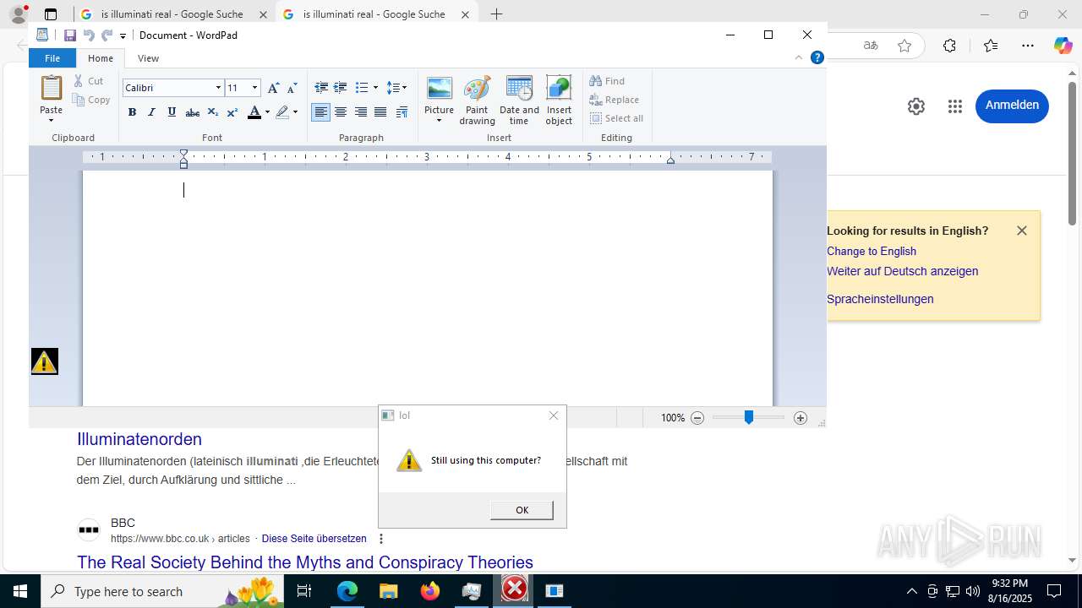Image resolution: width=1082 pixels, height=608 pixels.
Task: Expand the Paste options arrow
Action: pyautogui.click(x=52, y=119)
